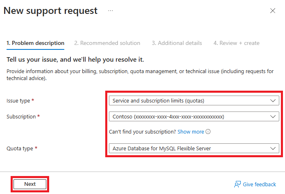The image size is (285, 194).
Task: Click 'Can't find your subscription?' text
Action: (142, 132)
